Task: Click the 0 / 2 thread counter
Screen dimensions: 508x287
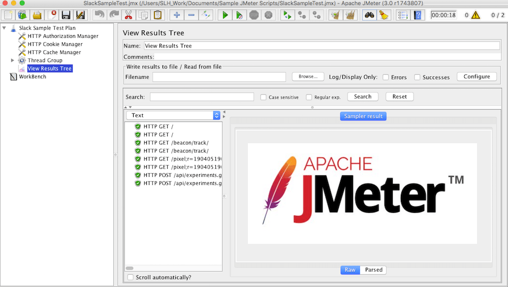Action: (498, 15)
